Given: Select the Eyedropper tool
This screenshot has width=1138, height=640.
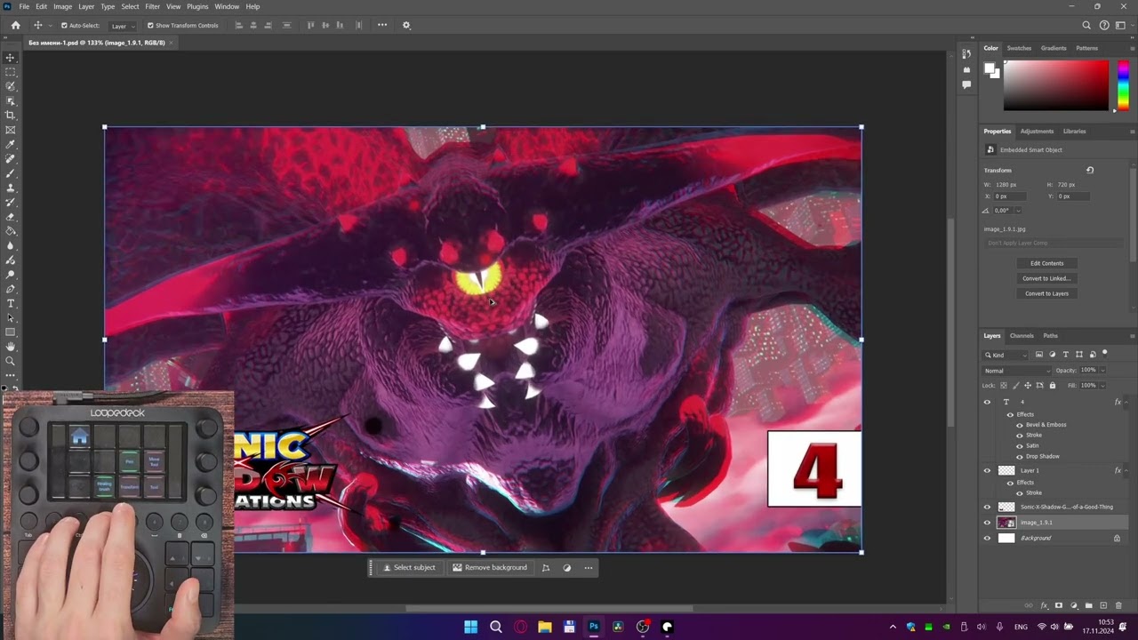Looking at the screenshot, I should click(x=11, y=144).
